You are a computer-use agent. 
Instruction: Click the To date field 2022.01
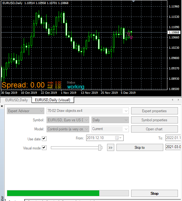coord(173,138)
